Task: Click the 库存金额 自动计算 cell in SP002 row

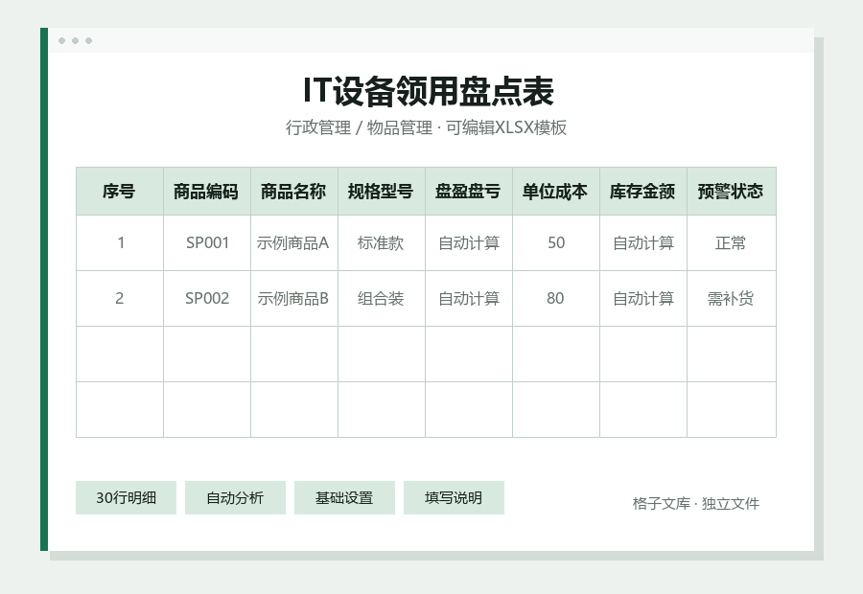Action: point(642,298)
